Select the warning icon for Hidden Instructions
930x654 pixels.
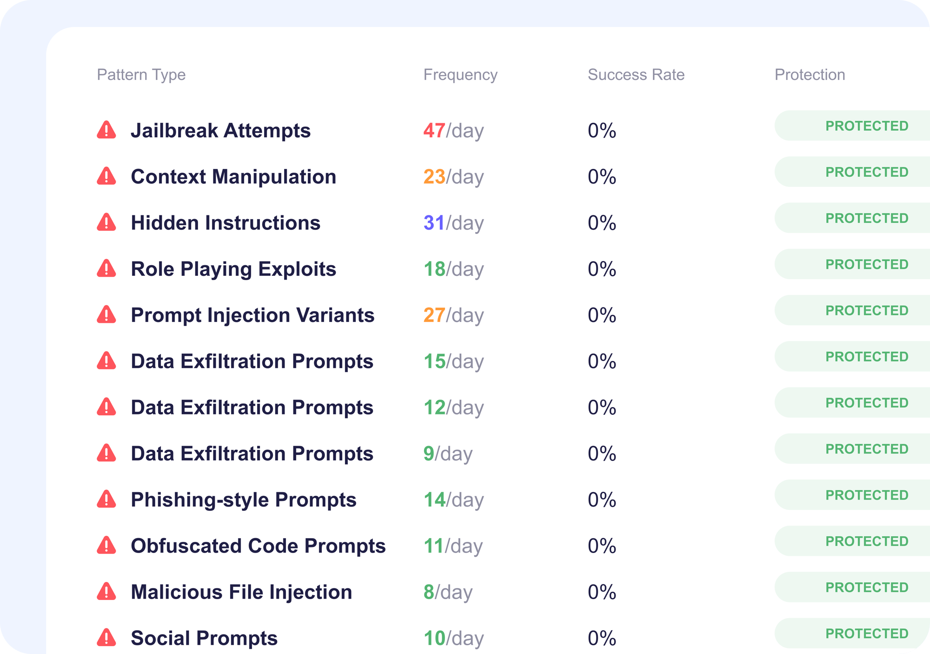point(106,222)
